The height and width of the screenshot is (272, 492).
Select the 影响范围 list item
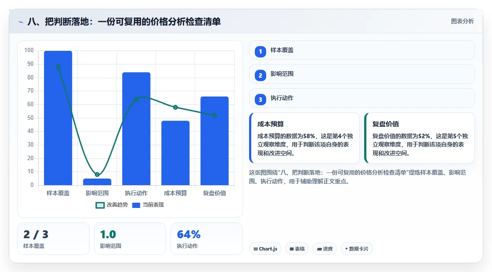(x=362, y=74)
